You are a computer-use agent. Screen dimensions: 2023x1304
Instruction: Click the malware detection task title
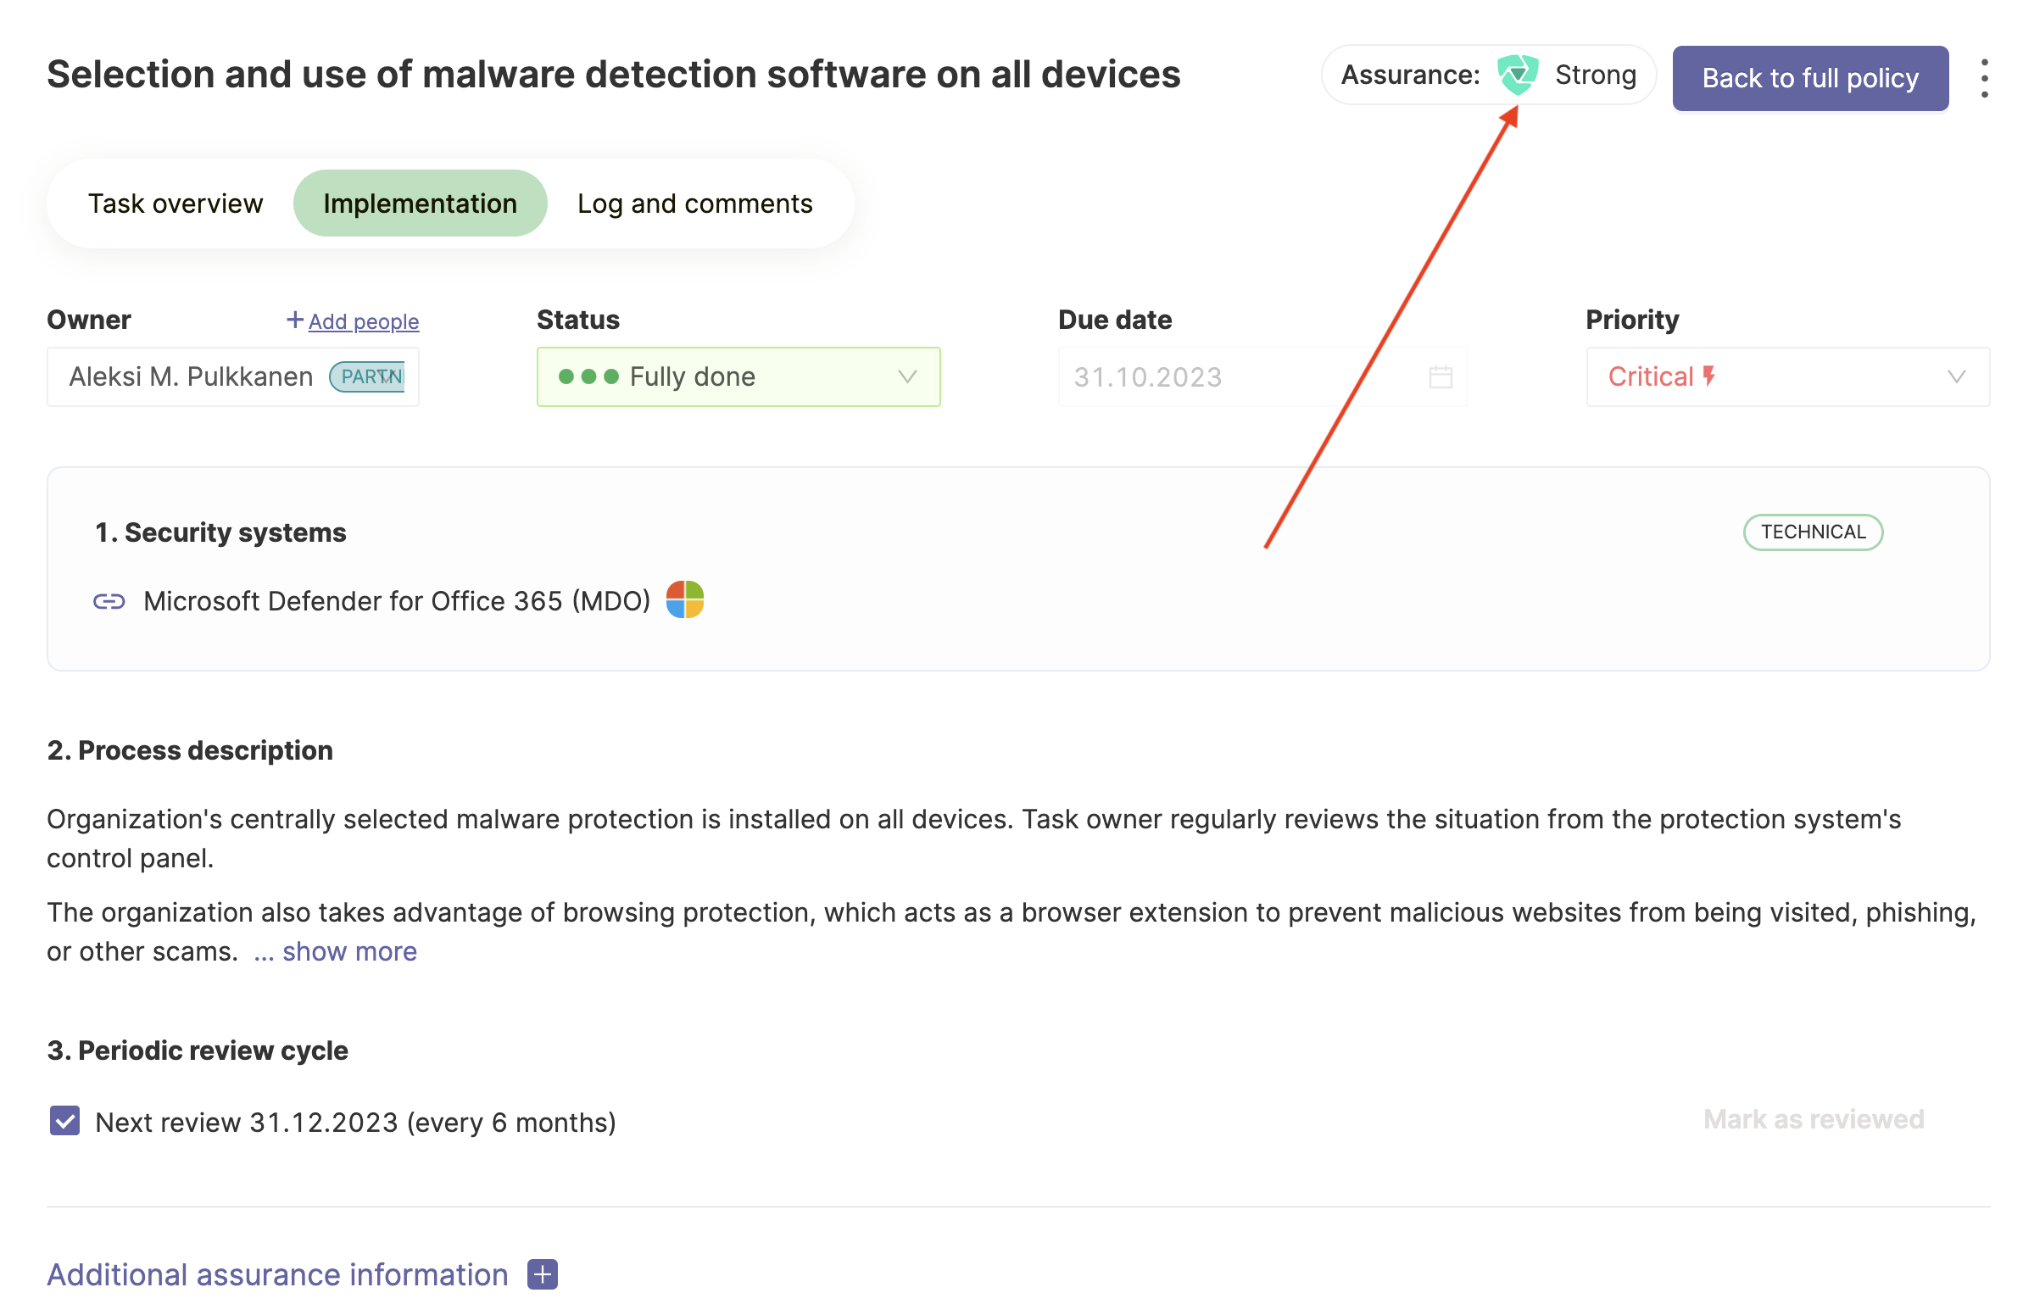coord(613,75)
